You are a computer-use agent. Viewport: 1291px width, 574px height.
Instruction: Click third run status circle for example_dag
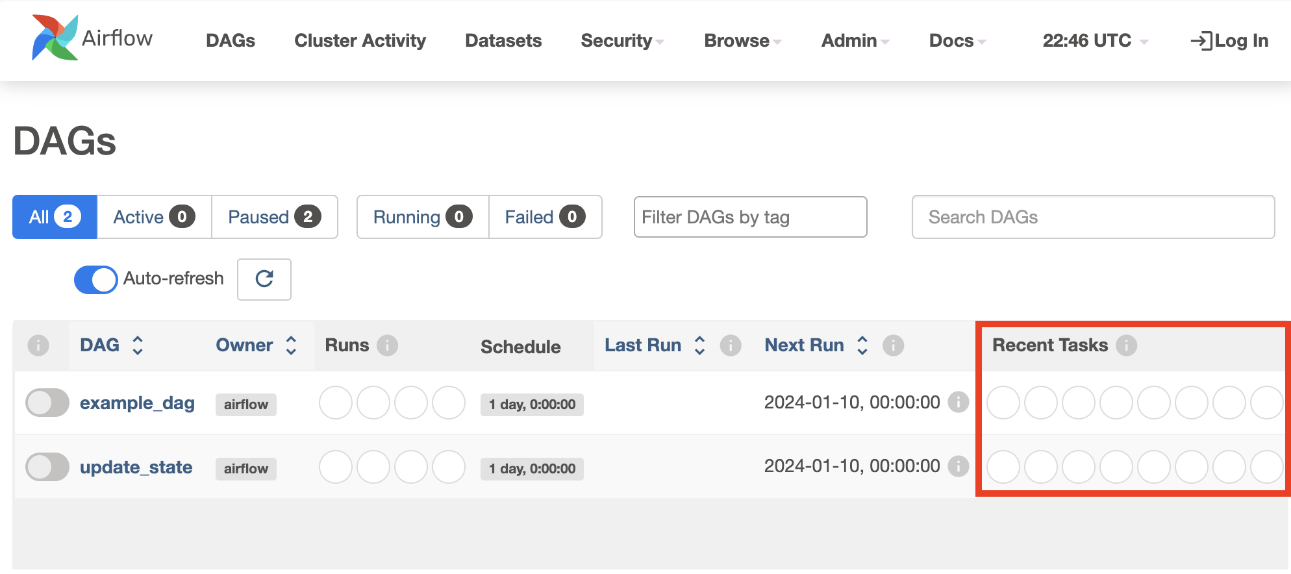[411, 403]
